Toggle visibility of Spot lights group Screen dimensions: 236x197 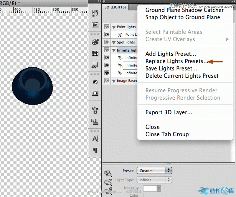pos(107,42)
